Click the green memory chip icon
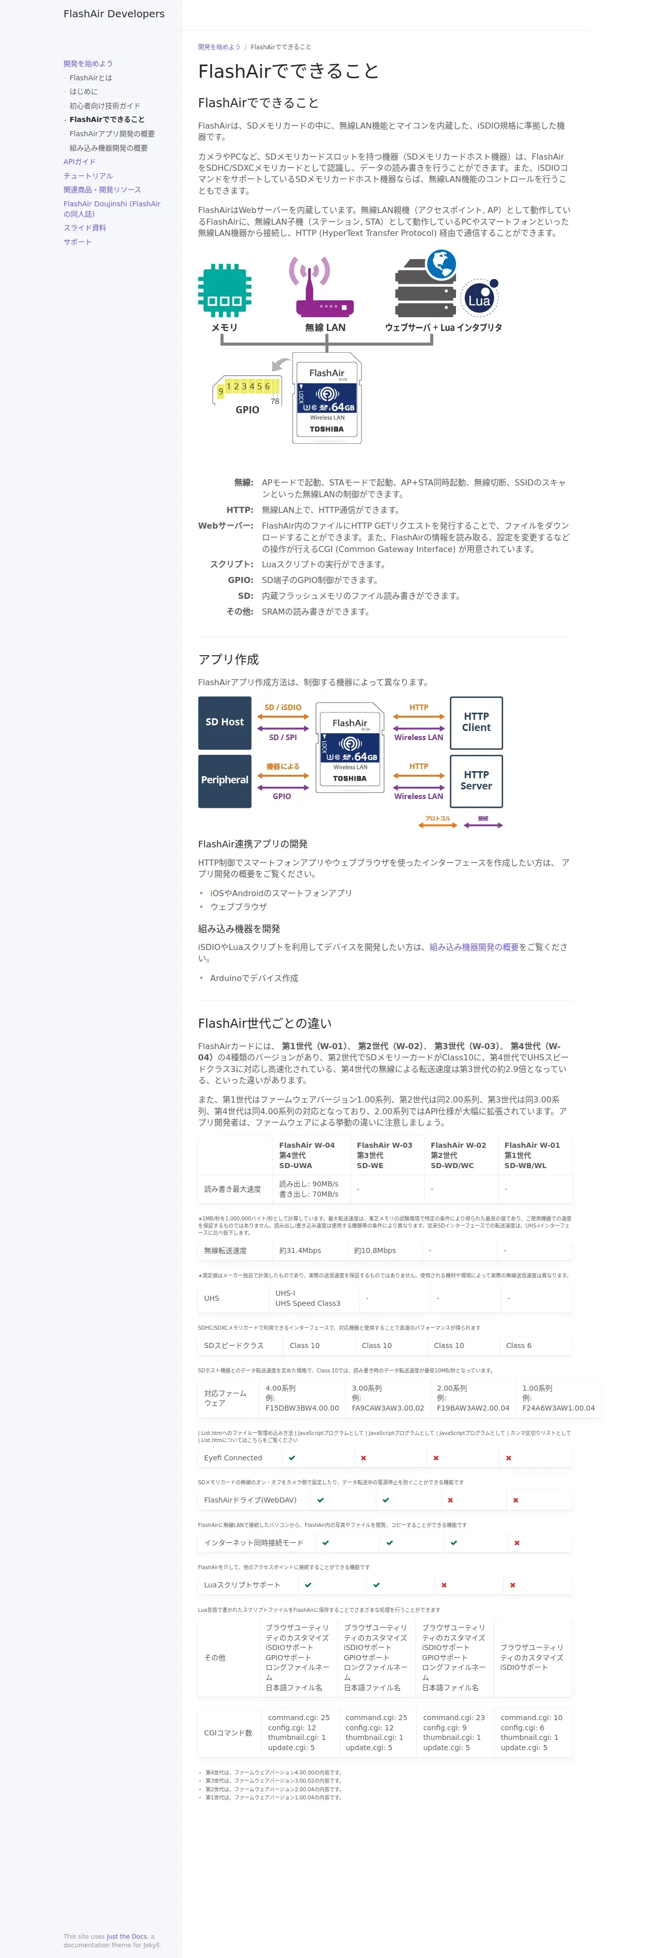The image size is (652, 1958). point(224,290)
